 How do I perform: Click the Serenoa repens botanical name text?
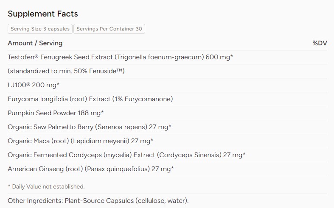pos(121,127)
